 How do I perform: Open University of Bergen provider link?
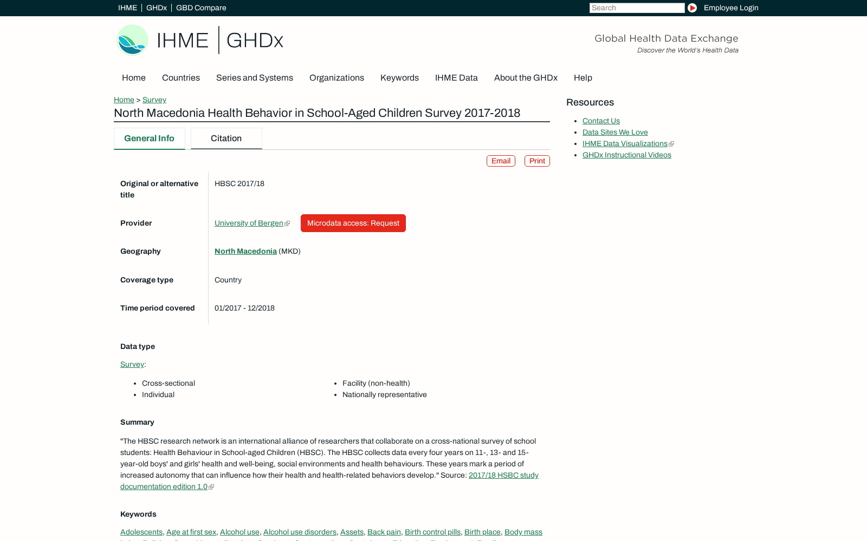click(249, 223)
